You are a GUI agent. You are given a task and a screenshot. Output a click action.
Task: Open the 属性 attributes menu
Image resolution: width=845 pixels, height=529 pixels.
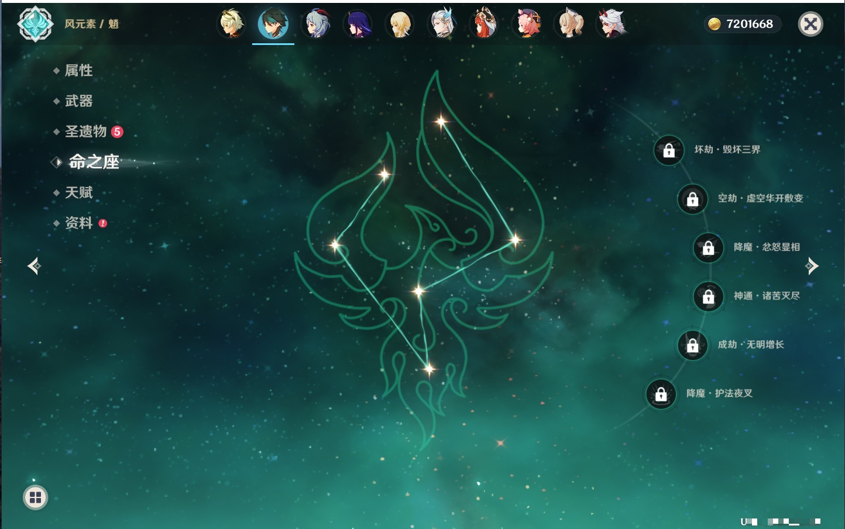point(78,71)
